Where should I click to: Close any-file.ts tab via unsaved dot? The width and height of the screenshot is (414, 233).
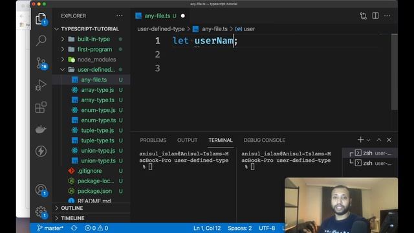click(x=182, y=16)
